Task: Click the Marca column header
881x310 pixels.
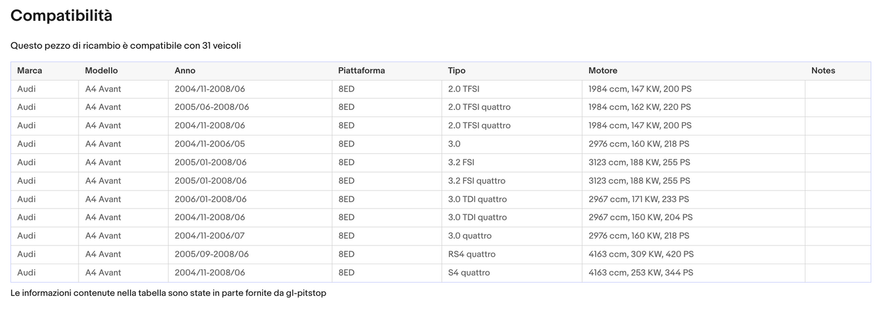Action: [30, 71]
